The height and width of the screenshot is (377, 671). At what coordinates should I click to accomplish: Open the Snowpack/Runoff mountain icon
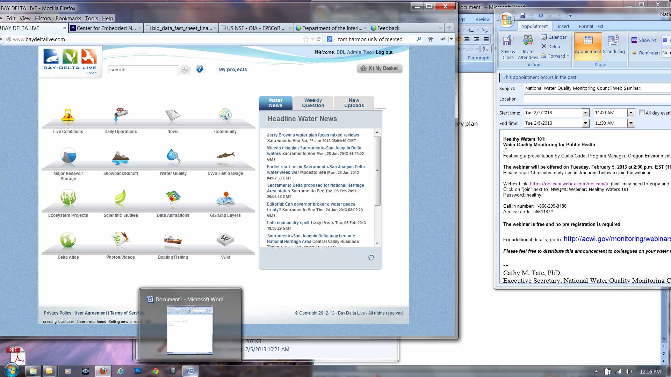tap(121, 157)
